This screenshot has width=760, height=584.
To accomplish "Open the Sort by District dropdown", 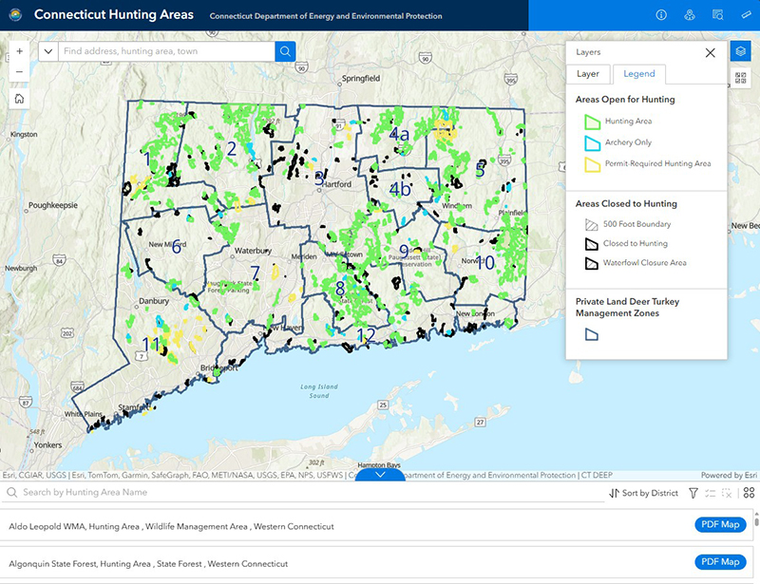I will [x=645, y=493].
